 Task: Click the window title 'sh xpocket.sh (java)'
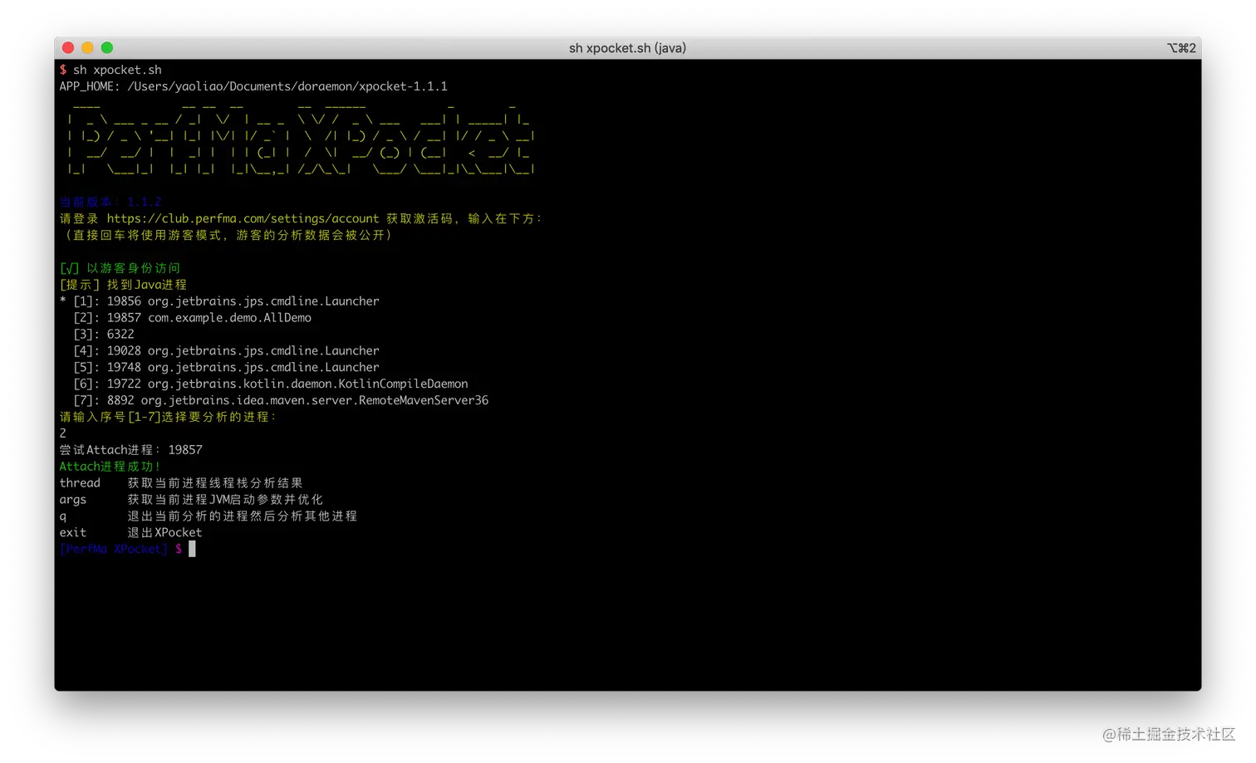(x=627, y=48)
